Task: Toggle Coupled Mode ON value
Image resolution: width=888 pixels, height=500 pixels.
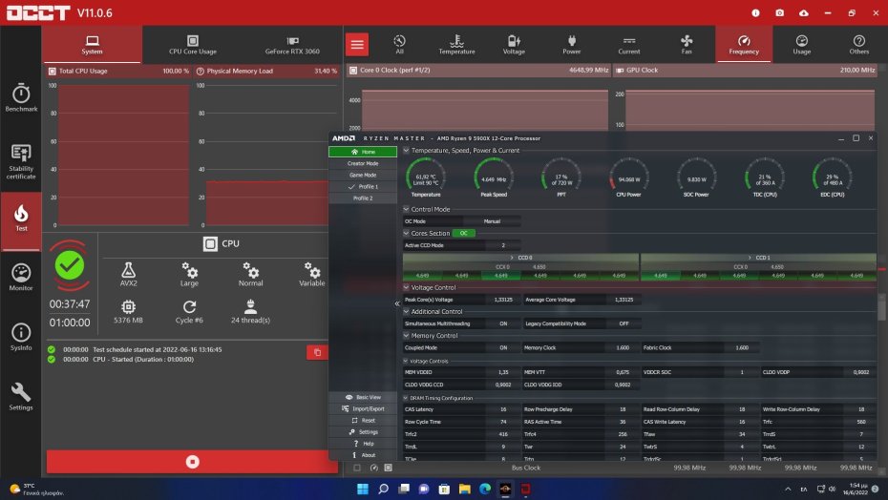Action: coord(503,348)
